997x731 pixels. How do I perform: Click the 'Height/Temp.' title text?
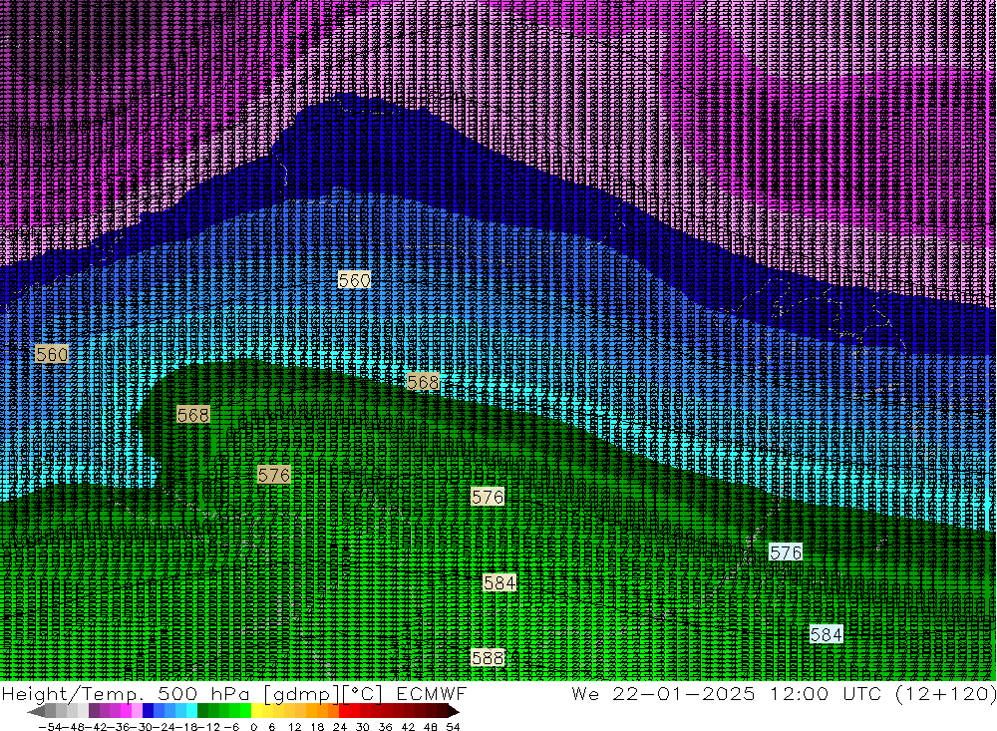[75, 693]
